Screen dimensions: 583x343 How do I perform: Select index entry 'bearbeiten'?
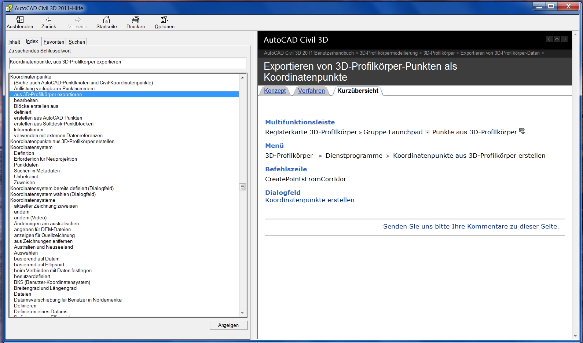point(26,100)
